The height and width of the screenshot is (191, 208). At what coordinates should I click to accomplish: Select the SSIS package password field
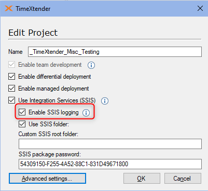110,164
